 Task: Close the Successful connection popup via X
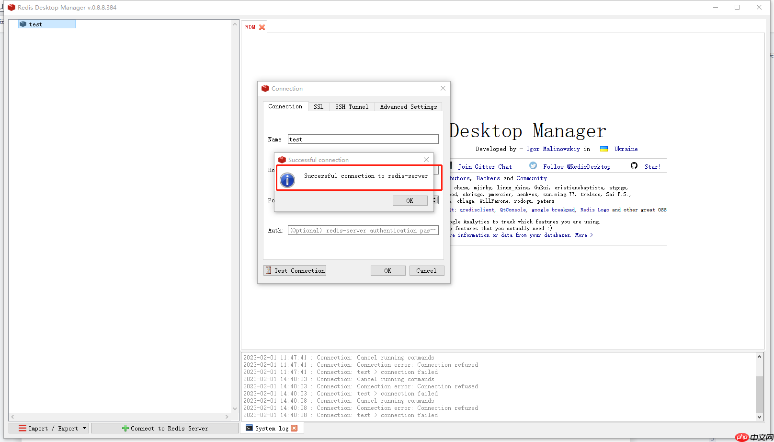pos(426,160)
